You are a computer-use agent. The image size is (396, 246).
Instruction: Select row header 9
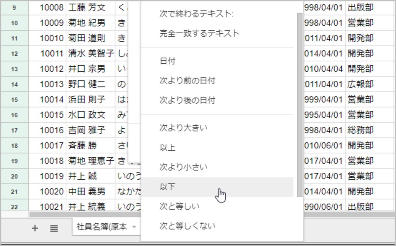tap(15, 8)
